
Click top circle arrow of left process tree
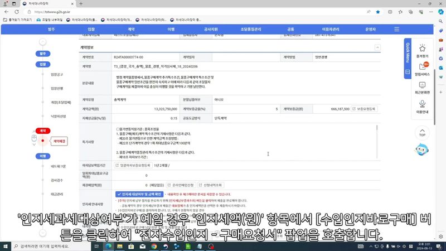tap(43, 42)
